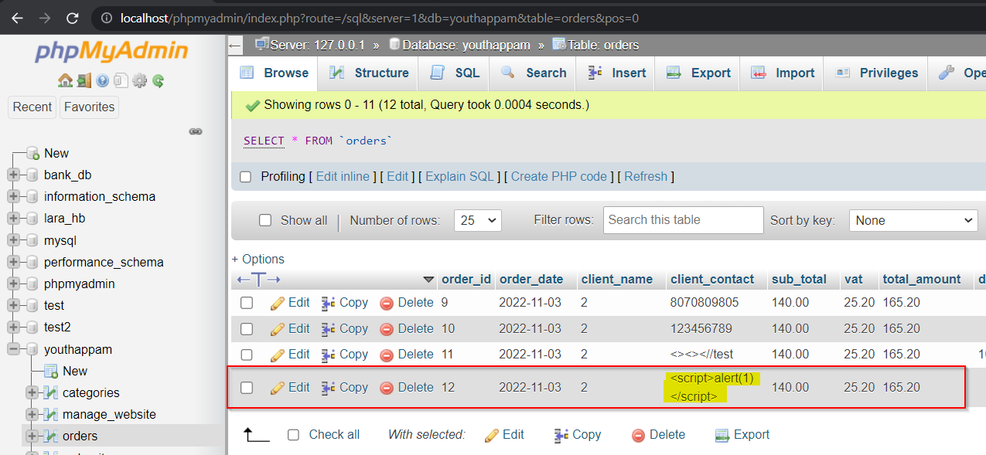Click the Favorites button

(89, 107)
